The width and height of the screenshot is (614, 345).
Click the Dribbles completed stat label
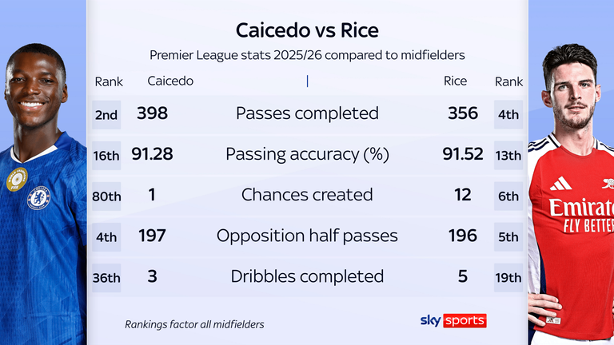coord(307,276)
